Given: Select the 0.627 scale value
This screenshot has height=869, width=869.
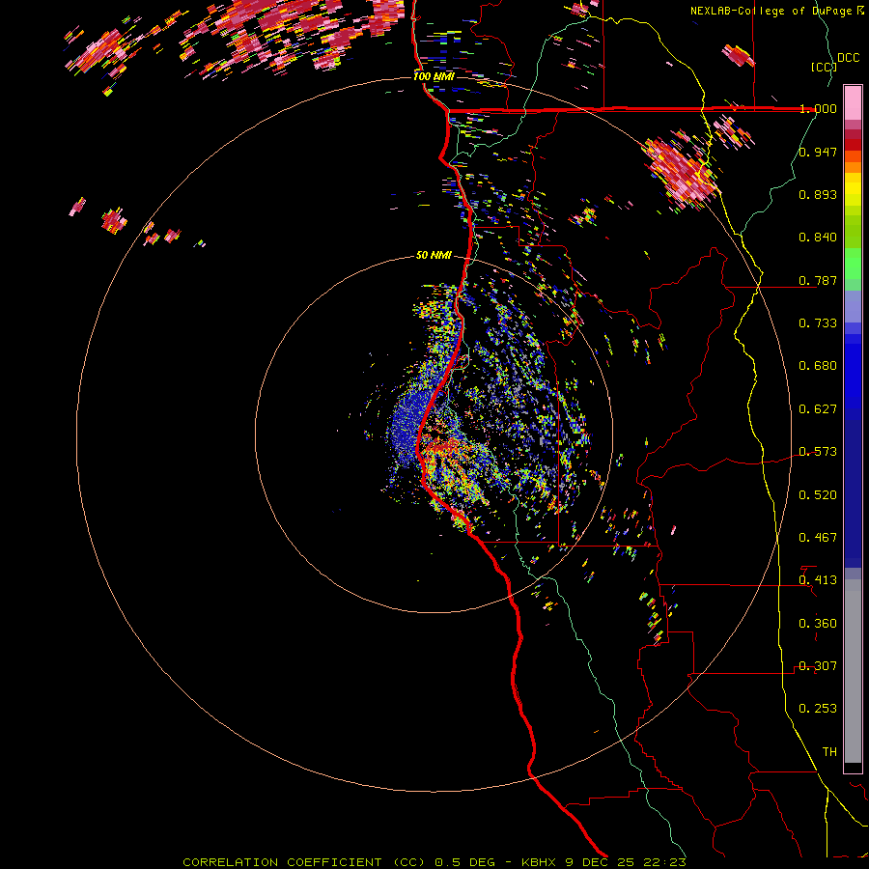Looking at the screenshot, I should [818, 409].
